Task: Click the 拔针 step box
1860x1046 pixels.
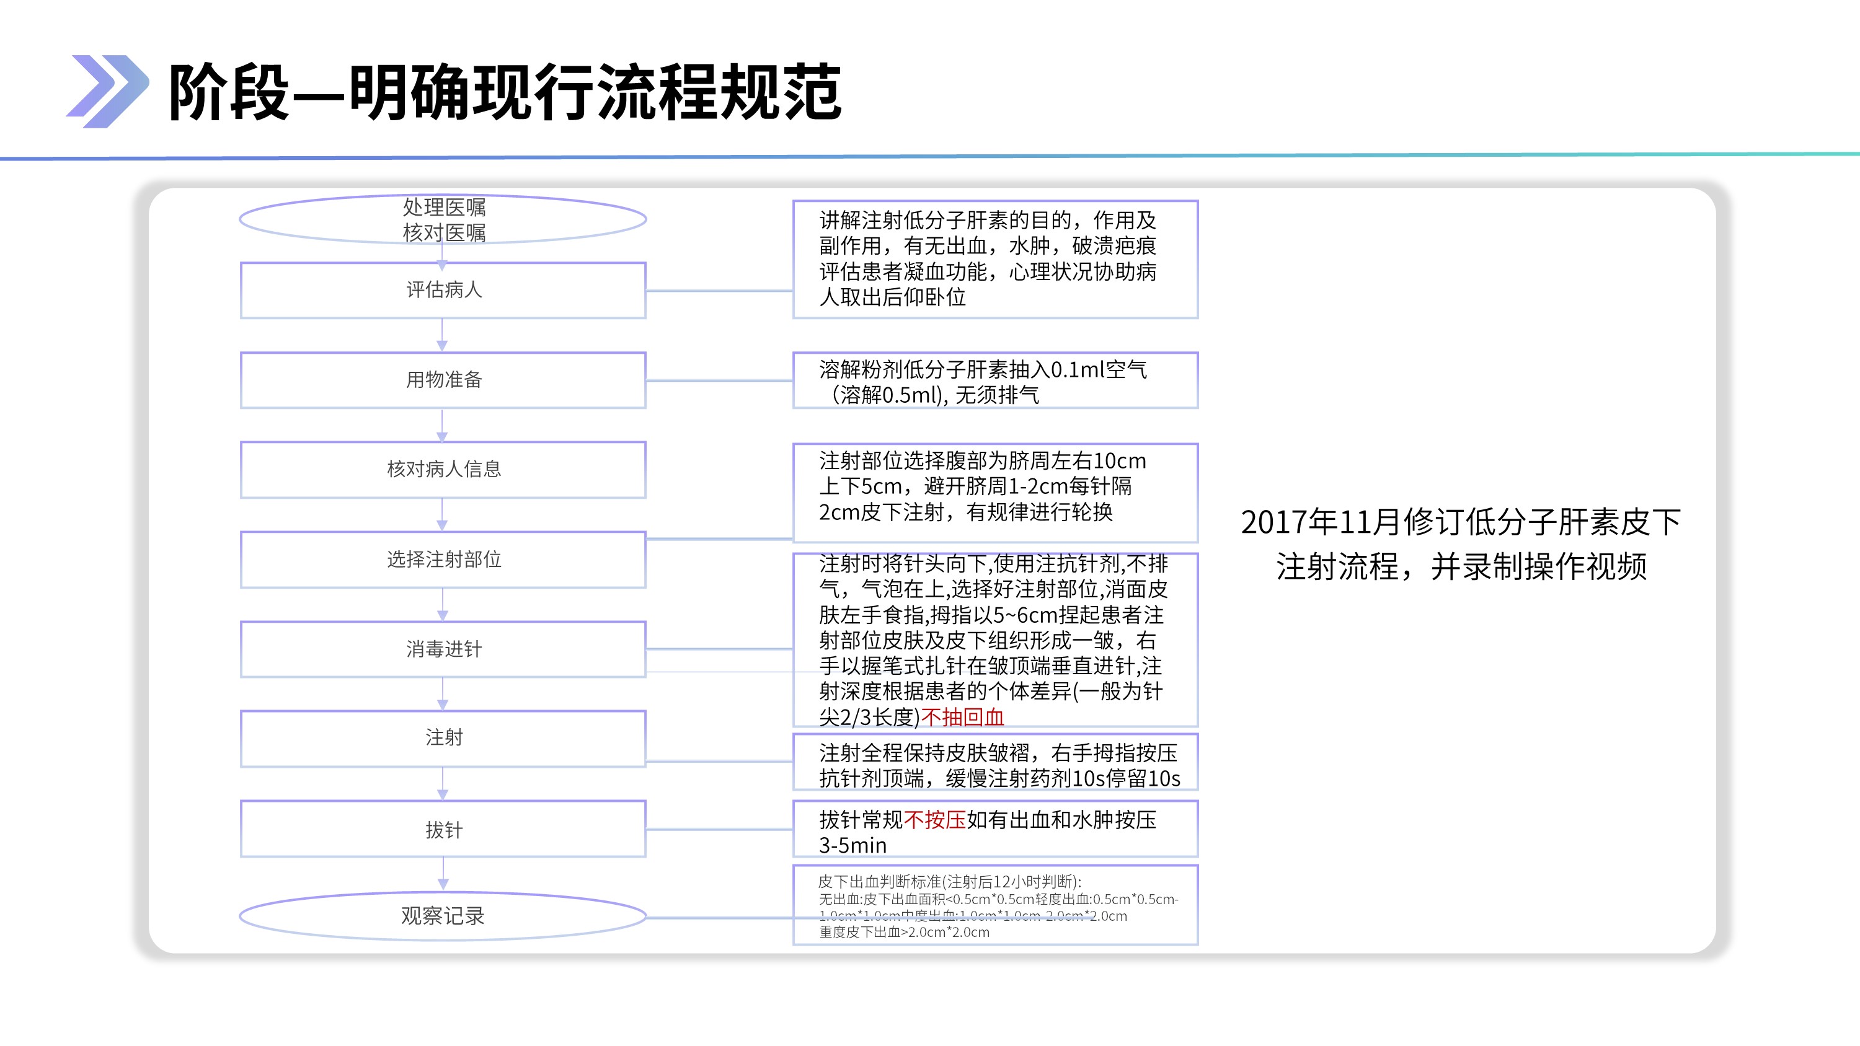Action: pyautogui.click(x=443, y=828)
